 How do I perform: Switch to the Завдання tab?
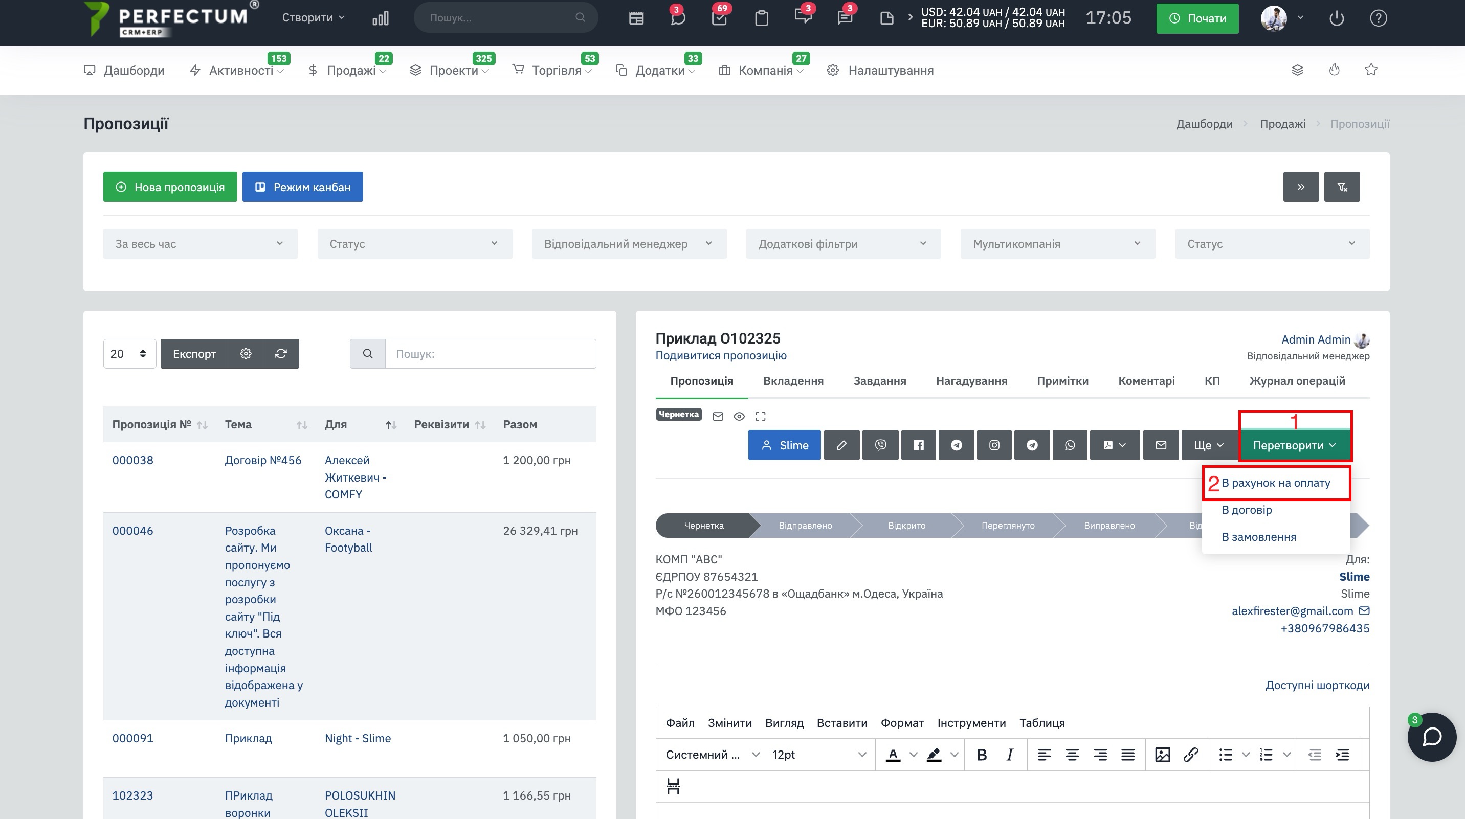(x=879, y=381)
